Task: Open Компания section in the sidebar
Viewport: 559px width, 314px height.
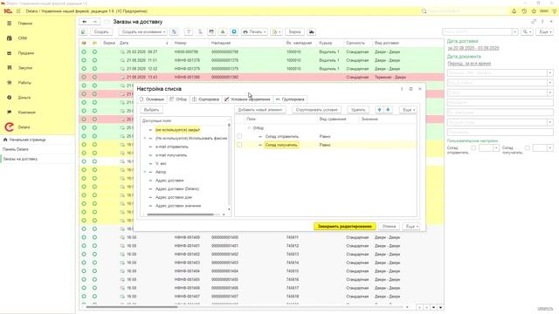Action: (x=26, y=113)
